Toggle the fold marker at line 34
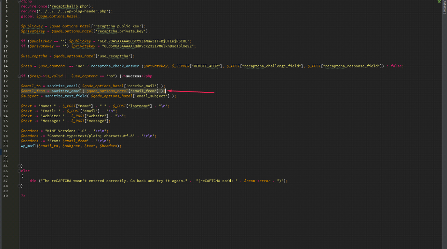447x249 pixels. (x=19, y=166)
